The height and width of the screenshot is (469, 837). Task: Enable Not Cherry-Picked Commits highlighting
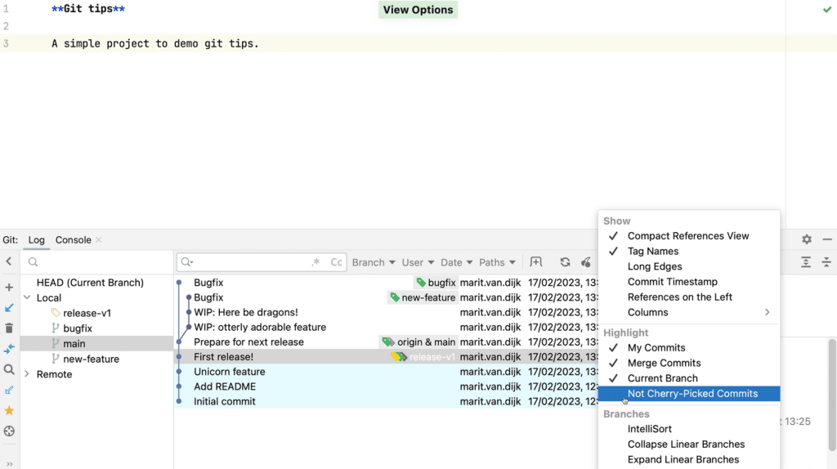[x=688, y=394]
